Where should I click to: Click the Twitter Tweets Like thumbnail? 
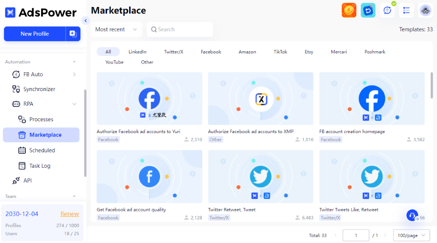[372, 176]
